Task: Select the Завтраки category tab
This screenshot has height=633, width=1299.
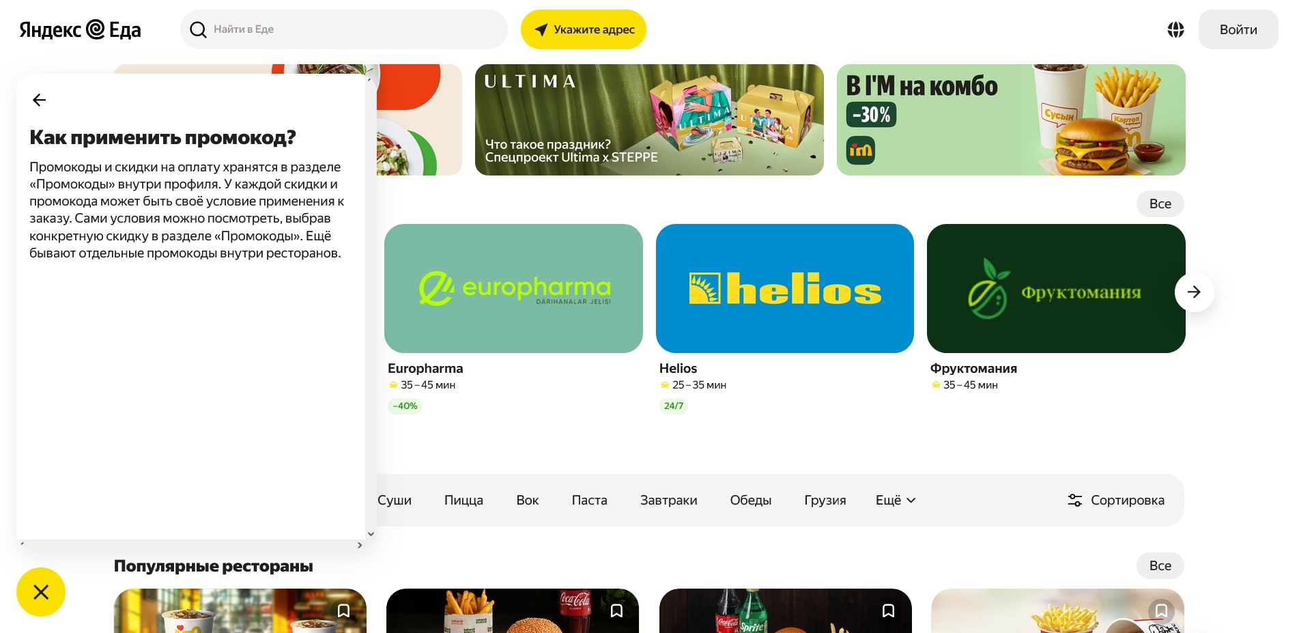Action: pos(668,500)
